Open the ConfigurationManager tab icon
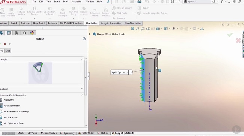This screenshot has width=244, height=136. tap(17, 33)
